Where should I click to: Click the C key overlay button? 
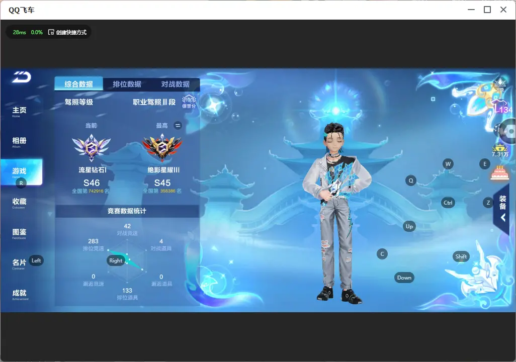(382, 254)
